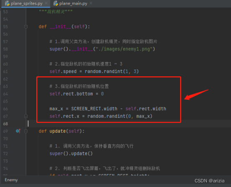
Task: Click 'self.rect.bottom = 0' line
Action: point(77,94)
